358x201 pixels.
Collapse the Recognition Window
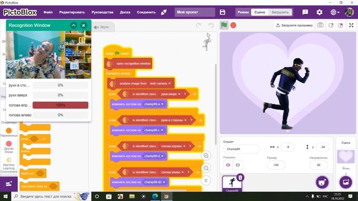tap(73, 25)
